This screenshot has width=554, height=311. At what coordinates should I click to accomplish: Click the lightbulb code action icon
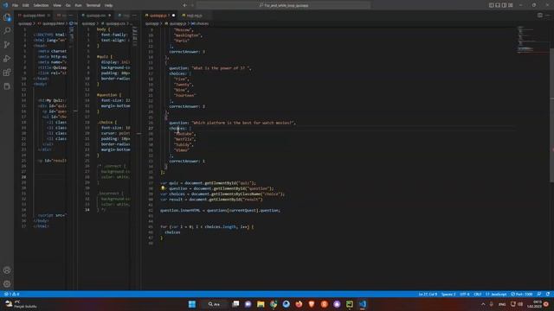click(163, 188)
